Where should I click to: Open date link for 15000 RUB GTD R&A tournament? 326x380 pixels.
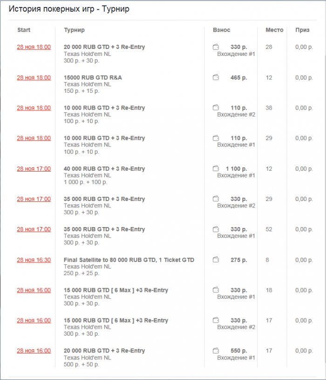[34, 77]
